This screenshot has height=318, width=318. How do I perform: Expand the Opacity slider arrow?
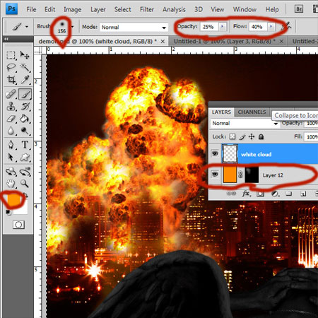pos(223,26)
